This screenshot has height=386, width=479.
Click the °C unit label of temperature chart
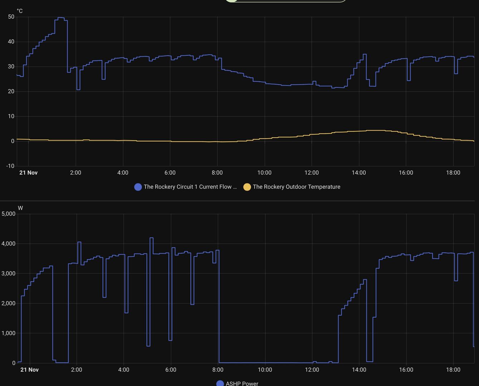coord(20,11)
